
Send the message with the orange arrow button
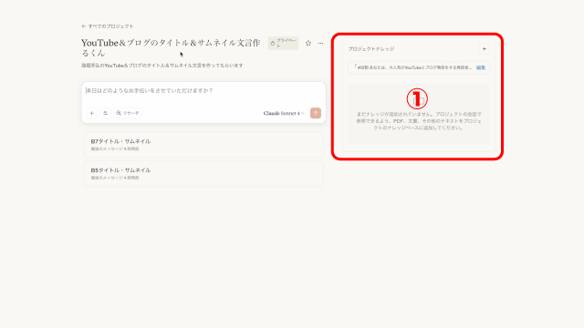tap(316, 113)
